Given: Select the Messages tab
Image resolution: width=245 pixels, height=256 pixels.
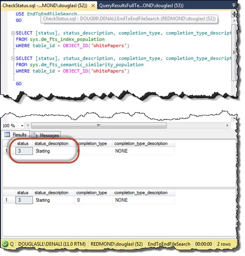Looking at the screenshot, I should [45, 135].
